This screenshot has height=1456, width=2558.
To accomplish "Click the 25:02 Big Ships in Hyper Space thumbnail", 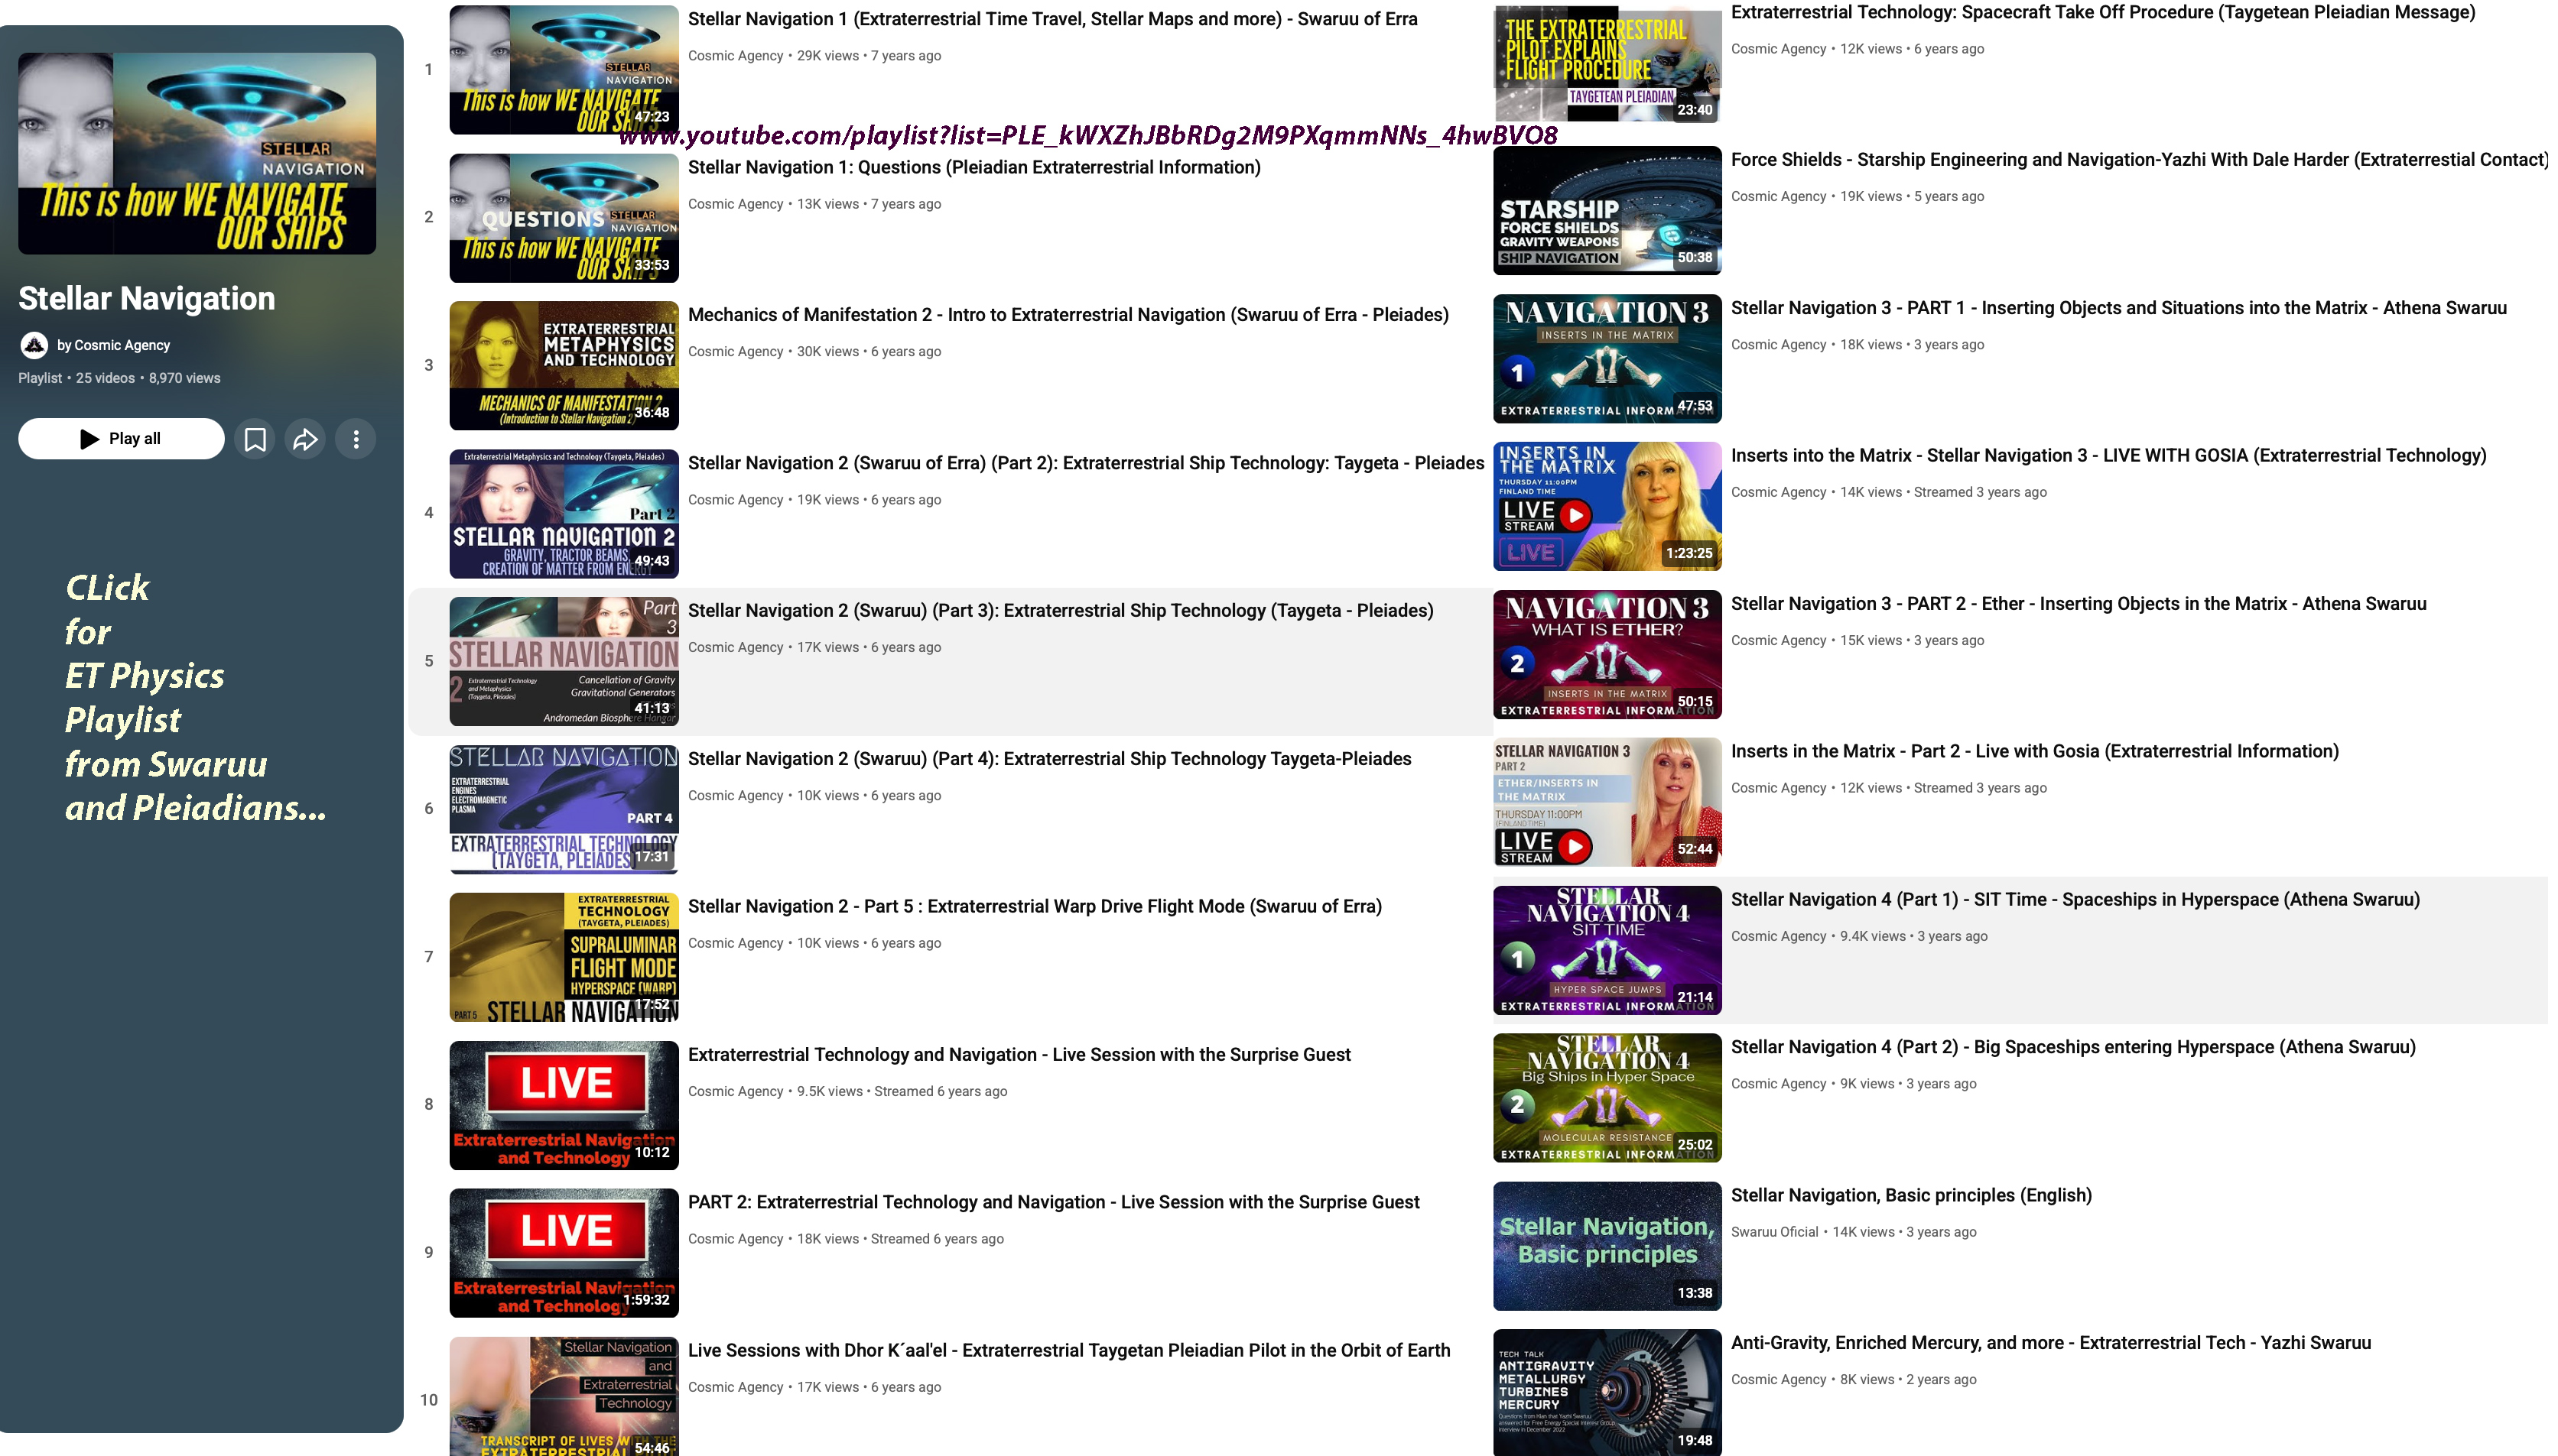I will 1607,1098.
